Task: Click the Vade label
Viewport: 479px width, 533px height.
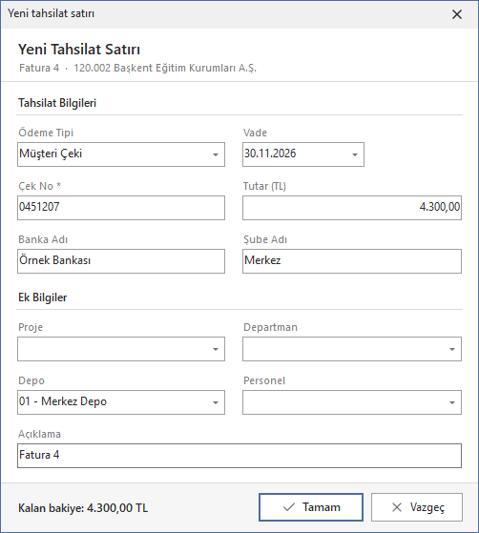Action: (255, 133)
